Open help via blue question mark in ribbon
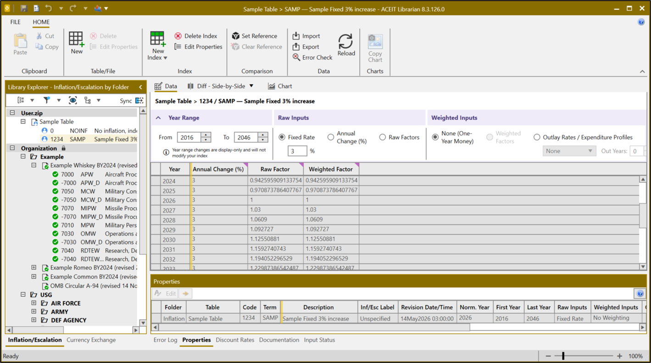Viewport: 651px width, 363px height. (641, 22)
